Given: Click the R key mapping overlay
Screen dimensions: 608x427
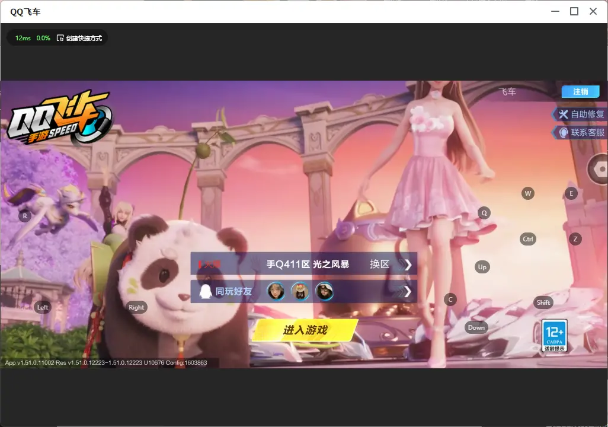Looking at the screenshot, I should click(x=25, y=216).
